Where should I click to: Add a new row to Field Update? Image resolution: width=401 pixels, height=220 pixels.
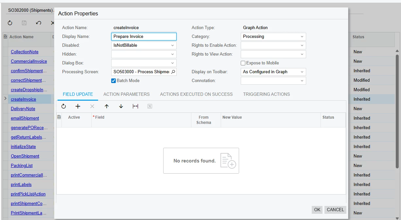tap(78, 106)
